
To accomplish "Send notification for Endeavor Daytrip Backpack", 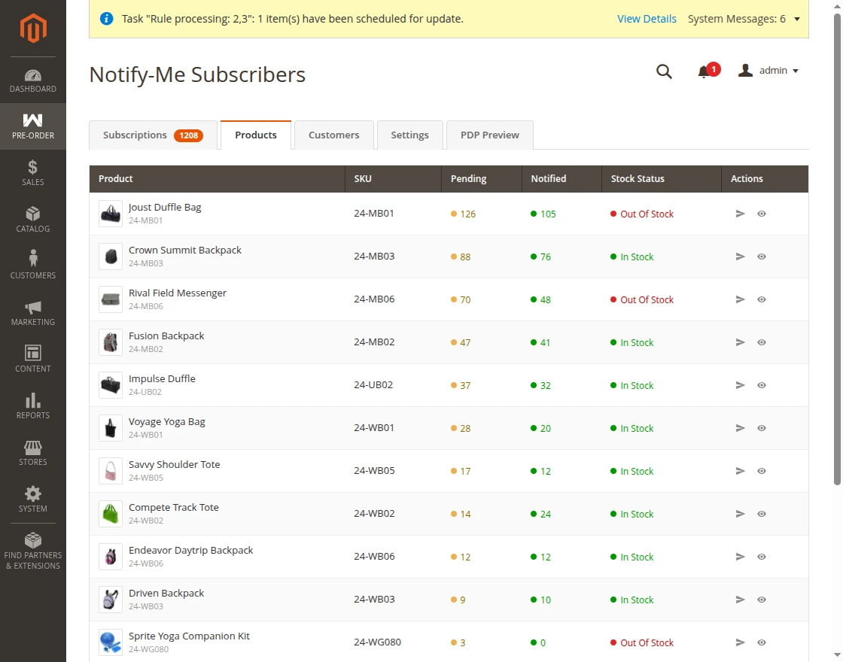I will coord(741,557).
